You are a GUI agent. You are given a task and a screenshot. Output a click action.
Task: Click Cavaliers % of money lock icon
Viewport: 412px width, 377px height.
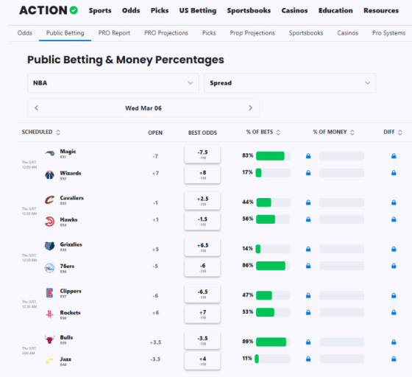[x=308, y=202]
